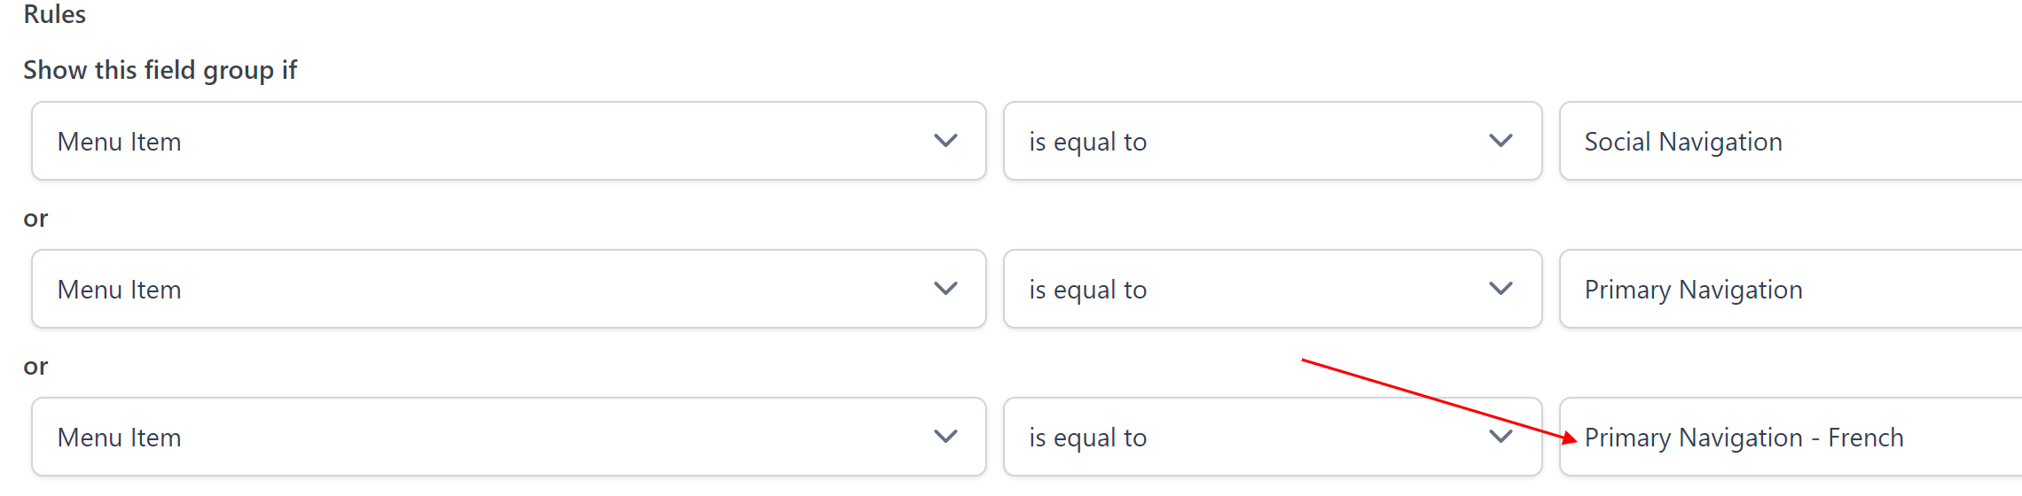Click chevron on Menu Item in Primary Navigation rule
The height and width of the screenshot is (496, 2022).
tap(945, 289)
